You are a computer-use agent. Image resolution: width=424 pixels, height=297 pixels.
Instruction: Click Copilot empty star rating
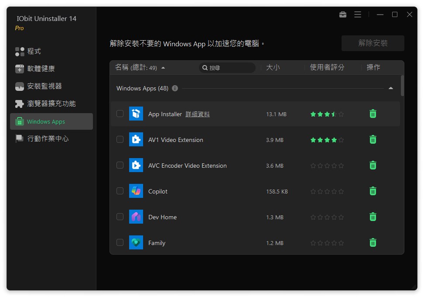click(x=327, y=191)
